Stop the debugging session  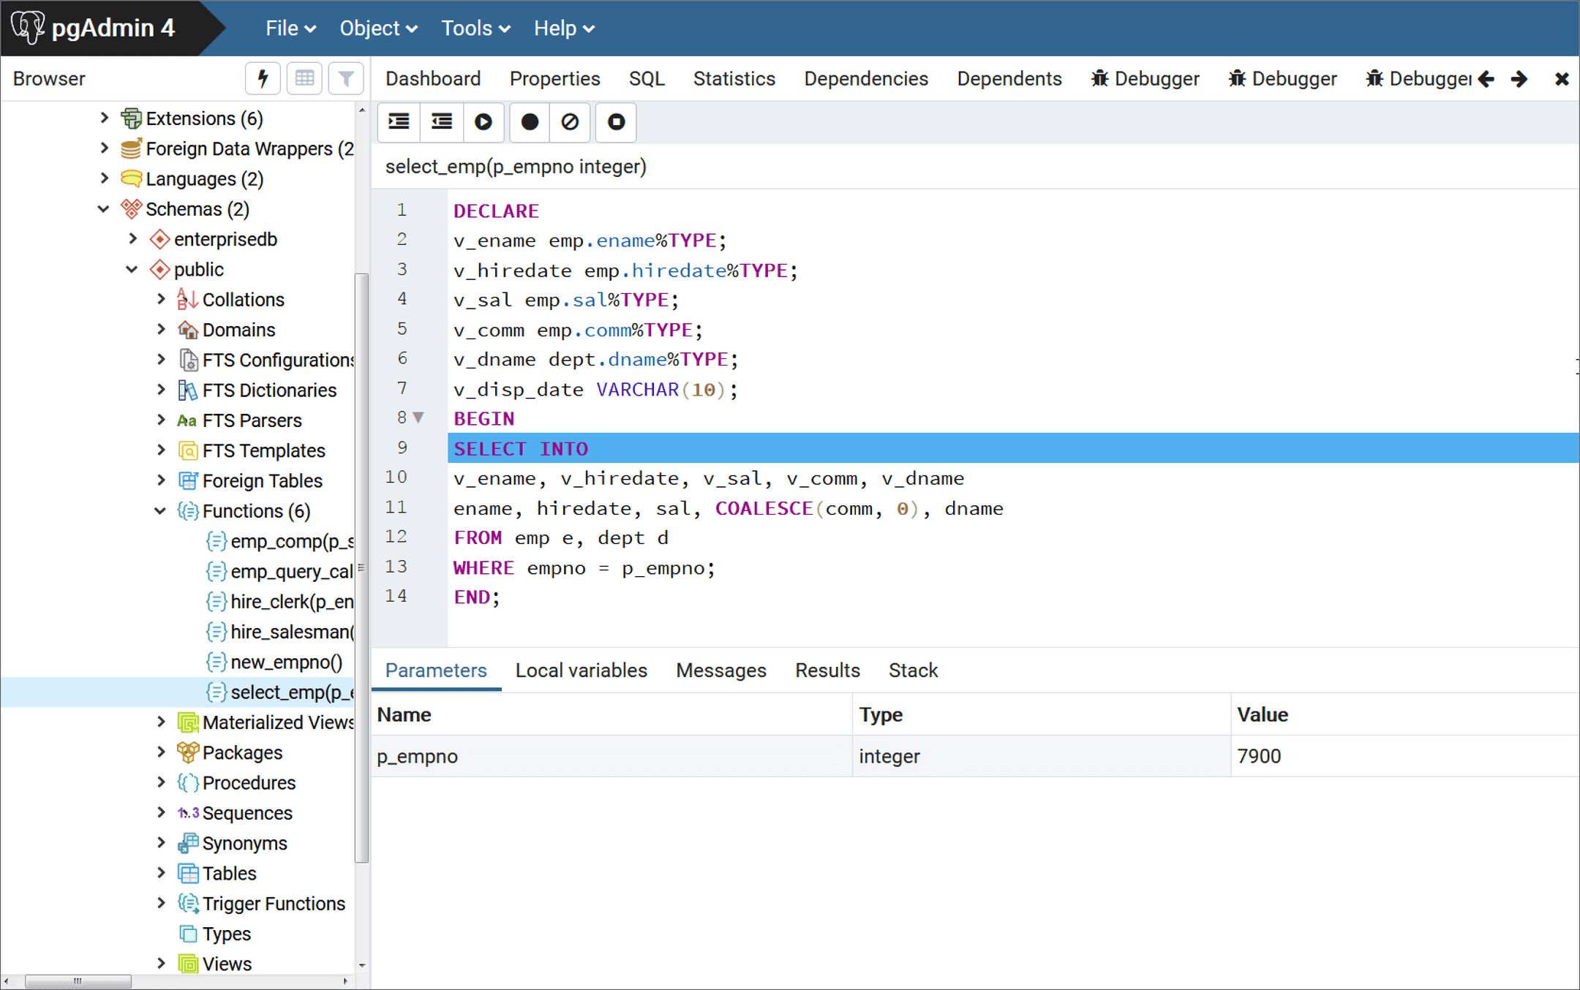click(x=614, y=122)
